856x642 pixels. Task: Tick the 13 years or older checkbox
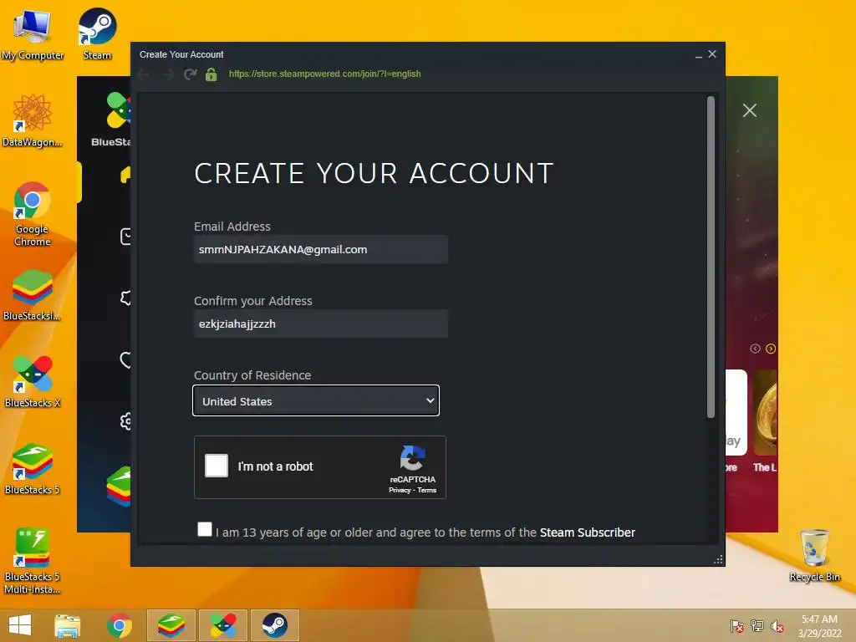coord(205,529)
